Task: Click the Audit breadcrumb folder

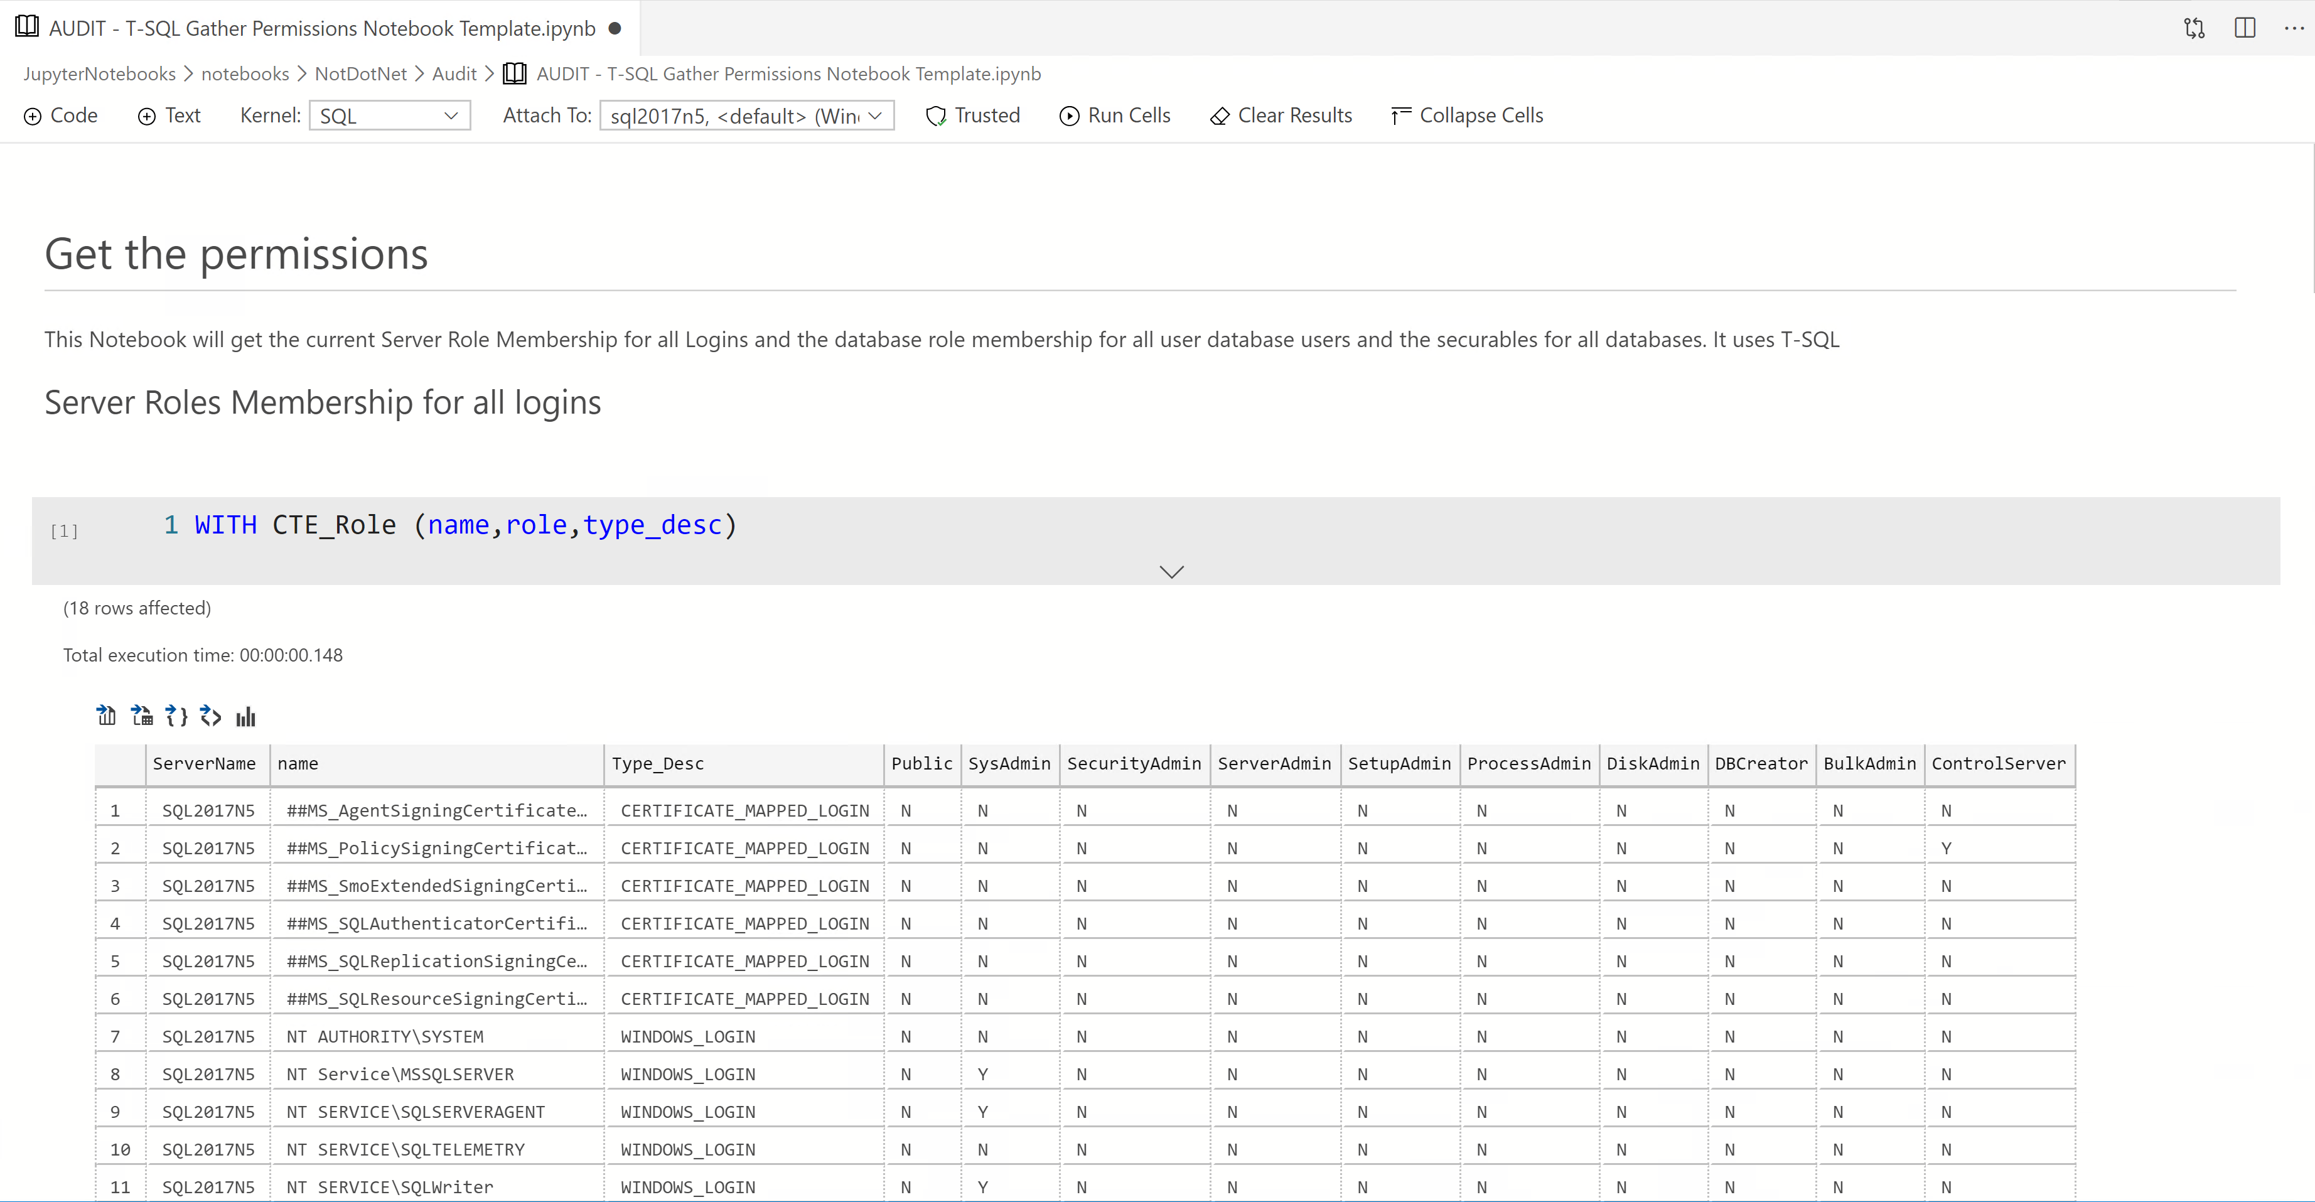Action: point(454,73)
